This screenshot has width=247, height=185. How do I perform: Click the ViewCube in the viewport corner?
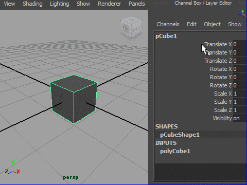131,27
